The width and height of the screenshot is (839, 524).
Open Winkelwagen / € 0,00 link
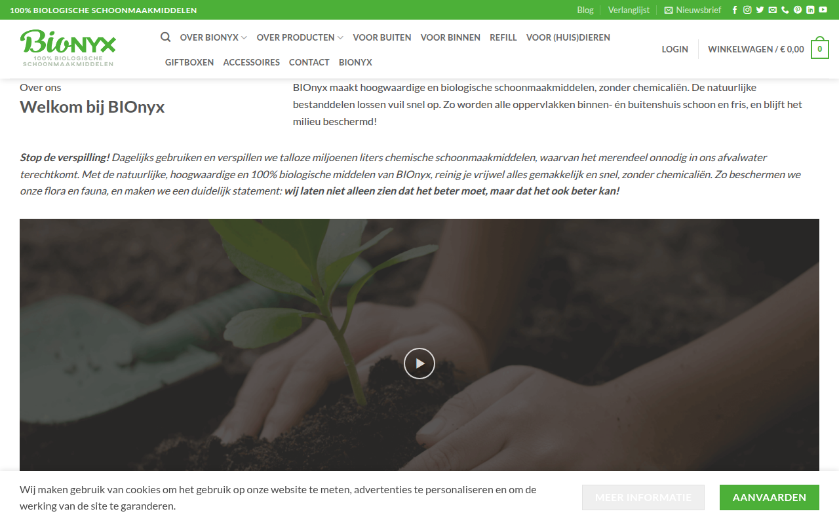coord(756,49)
